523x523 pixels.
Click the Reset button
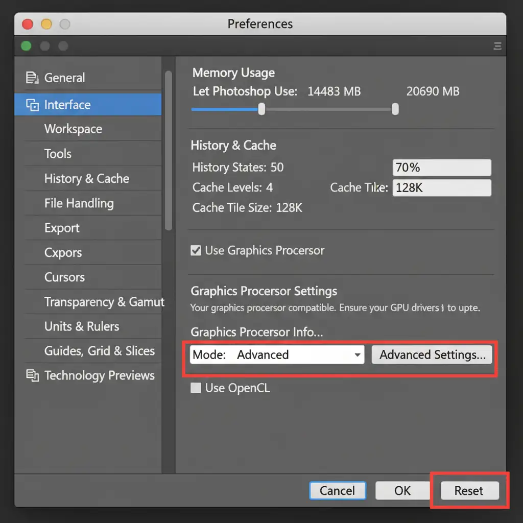tap(468, 491)
